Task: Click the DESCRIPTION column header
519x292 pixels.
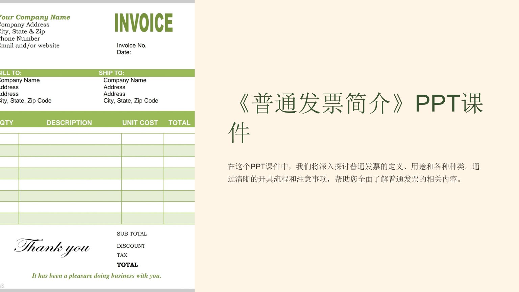Action: 69,123
